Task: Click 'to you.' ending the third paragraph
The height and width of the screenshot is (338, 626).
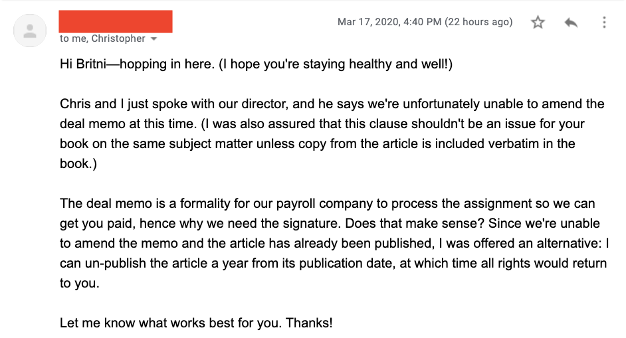Action: click(x=80, y=284)
